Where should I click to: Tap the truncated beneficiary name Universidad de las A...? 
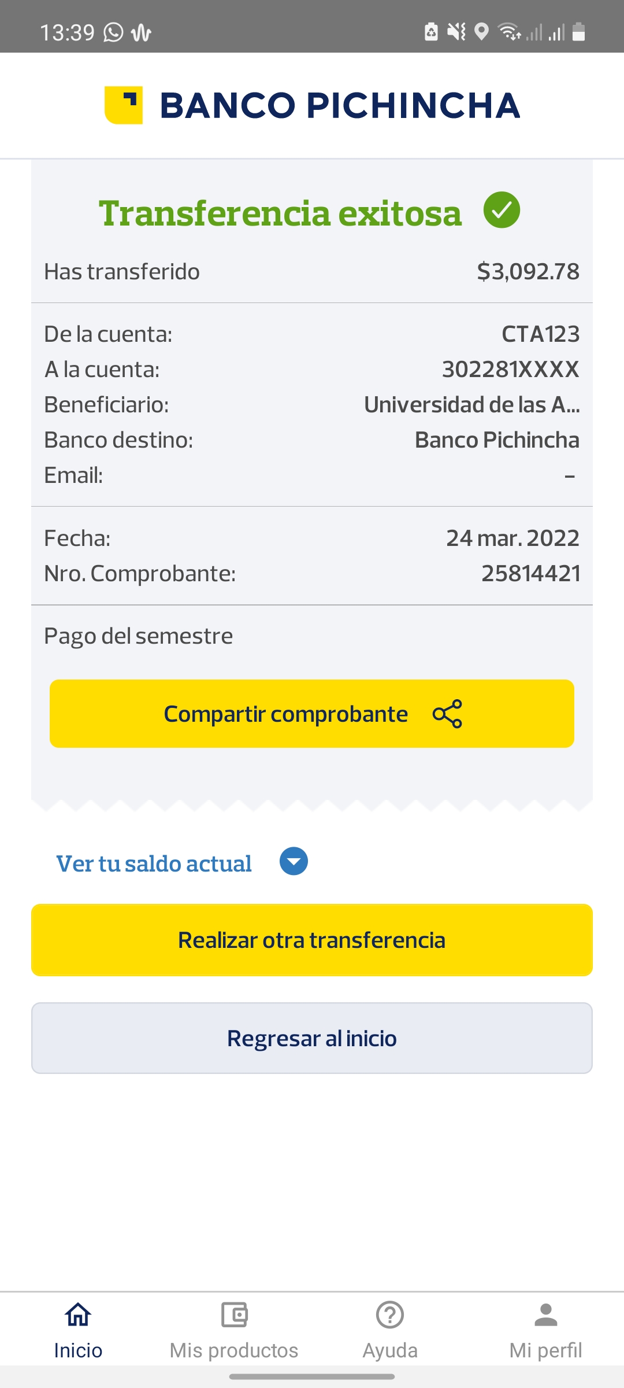click(x=471, y=405)
